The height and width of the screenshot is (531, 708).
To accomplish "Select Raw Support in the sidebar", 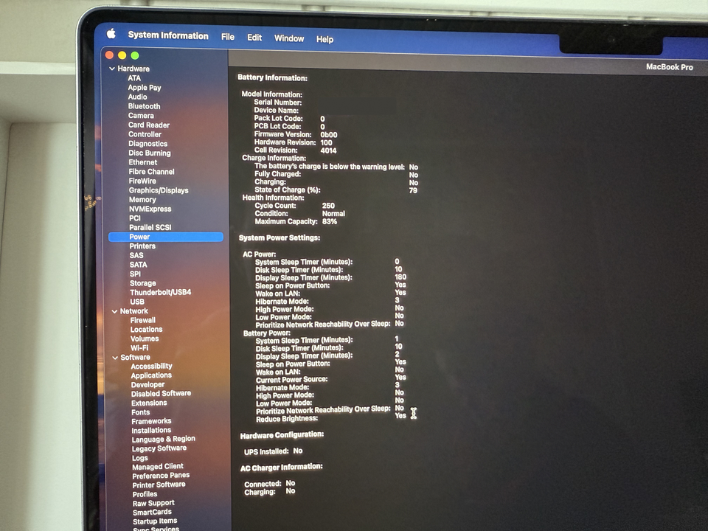I will (x=153, y=503).
